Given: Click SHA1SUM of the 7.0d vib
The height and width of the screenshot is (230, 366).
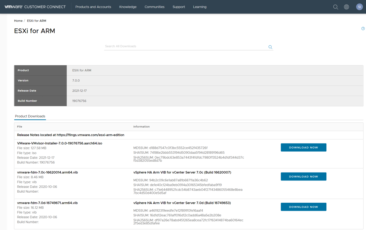Looking at the screenshot, I should click(177, 215).
